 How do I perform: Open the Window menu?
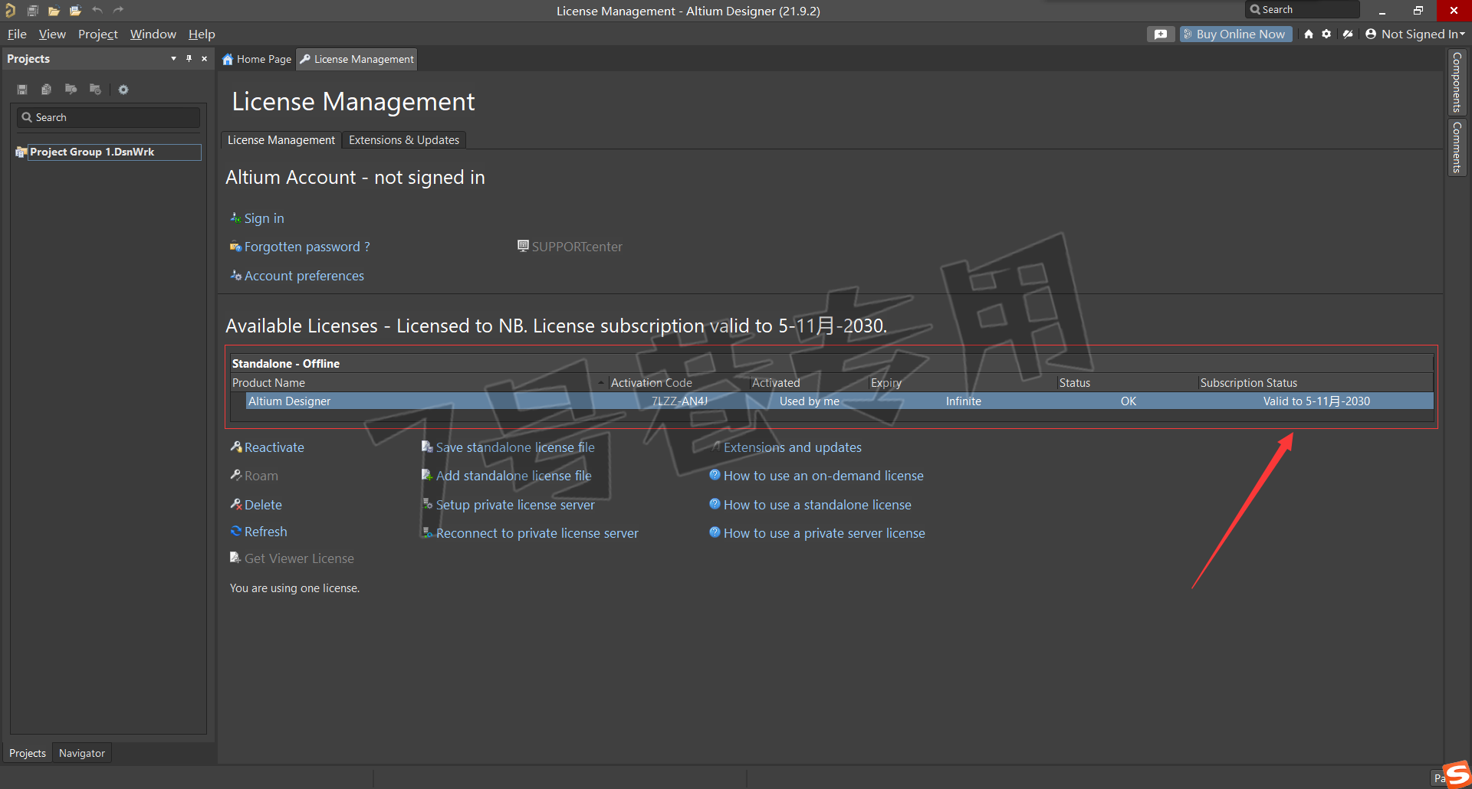(x=153, y=34)
